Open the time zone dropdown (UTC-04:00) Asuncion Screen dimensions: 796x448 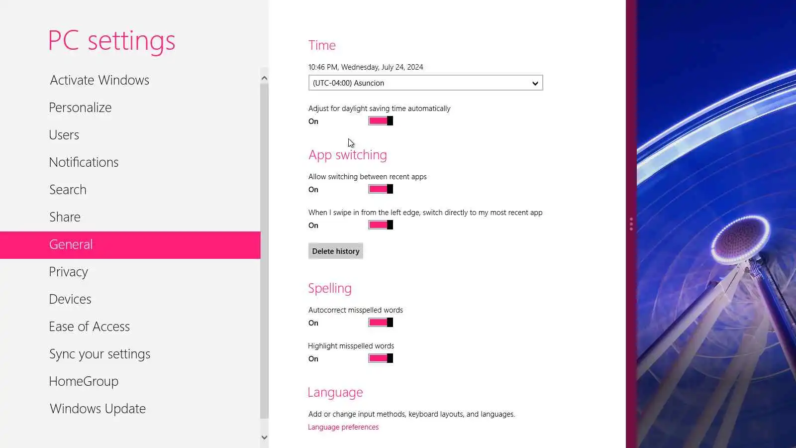(x=425, y=83)
